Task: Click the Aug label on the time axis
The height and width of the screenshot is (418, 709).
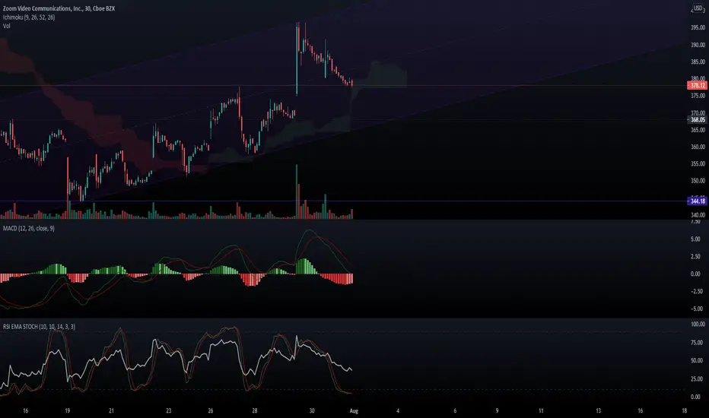Action: pyautogui.click(x=354, y=410)
